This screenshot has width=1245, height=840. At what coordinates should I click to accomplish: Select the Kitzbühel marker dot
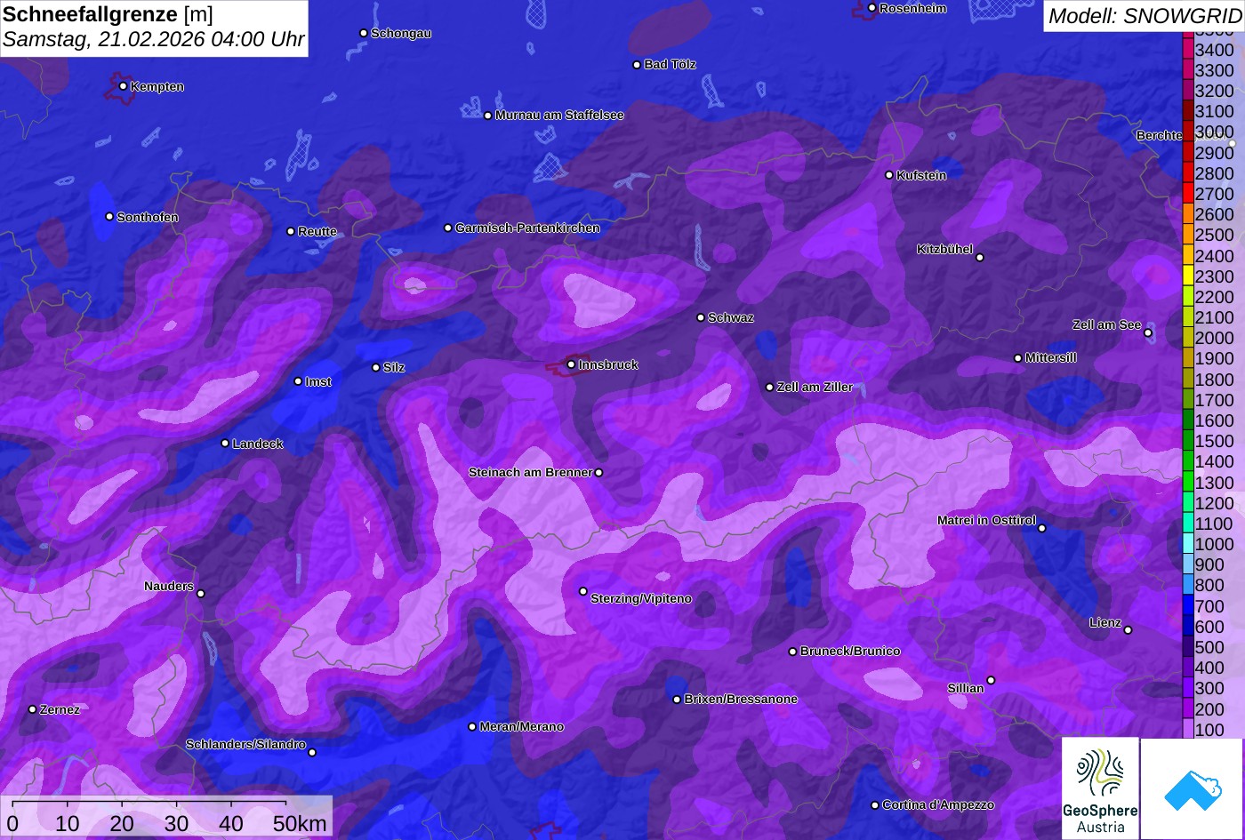tap(980, 258)
